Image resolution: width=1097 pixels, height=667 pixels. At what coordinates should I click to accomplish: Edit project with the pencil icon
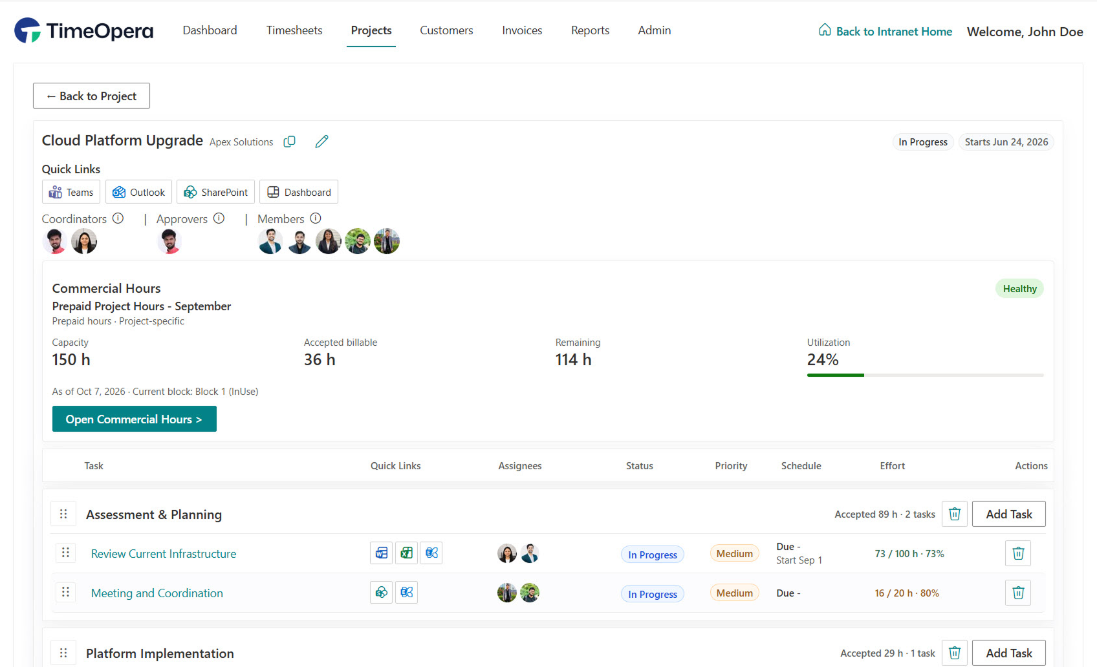[x=321, y=142]
